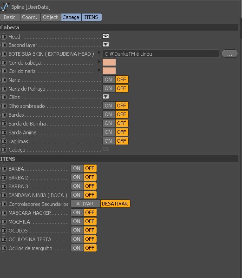Click keyframe icon beside Cílios
The width and height of the screenshot is (242, 278).
pos(4,97)
